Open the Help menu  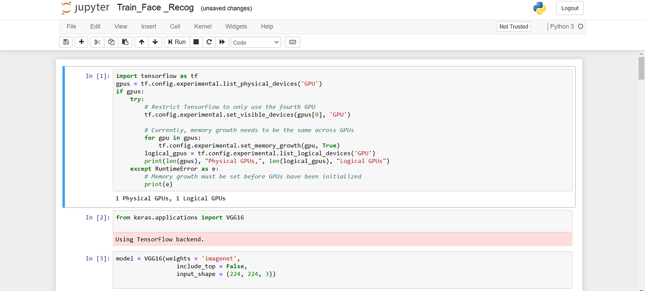(267, 26)
